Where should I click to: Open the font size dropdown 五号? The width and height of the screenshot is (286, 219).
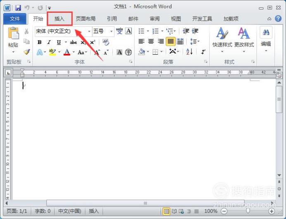[111, 31]
